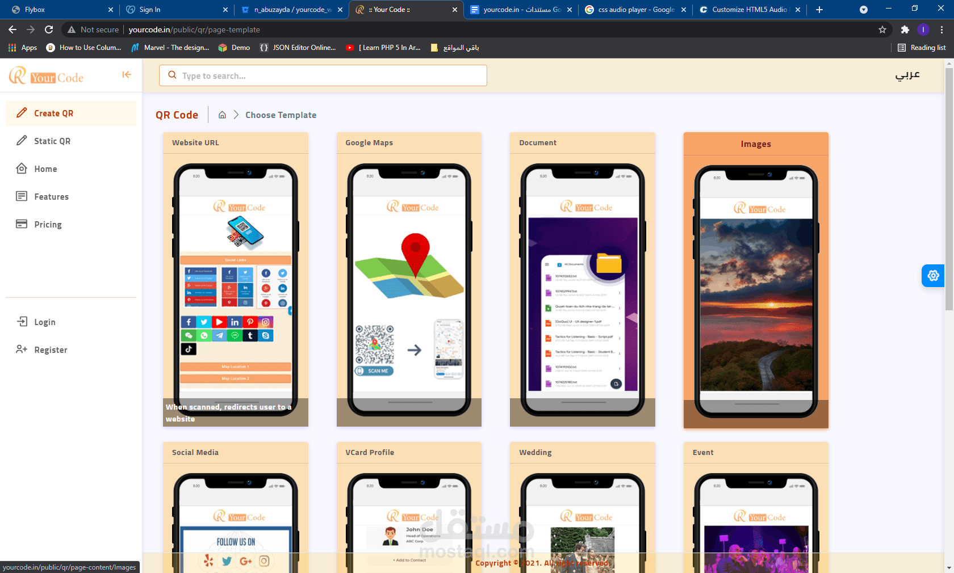
Task: Open the باقي المواقع bookmarks folder
Action: [455, 48]
